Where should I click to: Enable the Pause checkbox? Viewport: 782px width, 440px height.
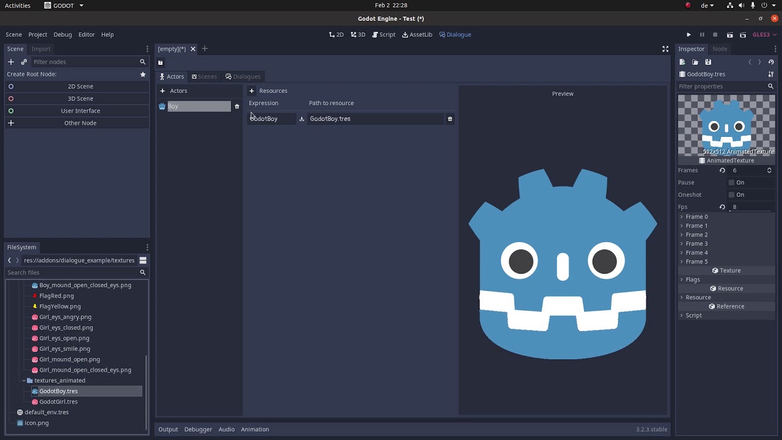point(731,183)
